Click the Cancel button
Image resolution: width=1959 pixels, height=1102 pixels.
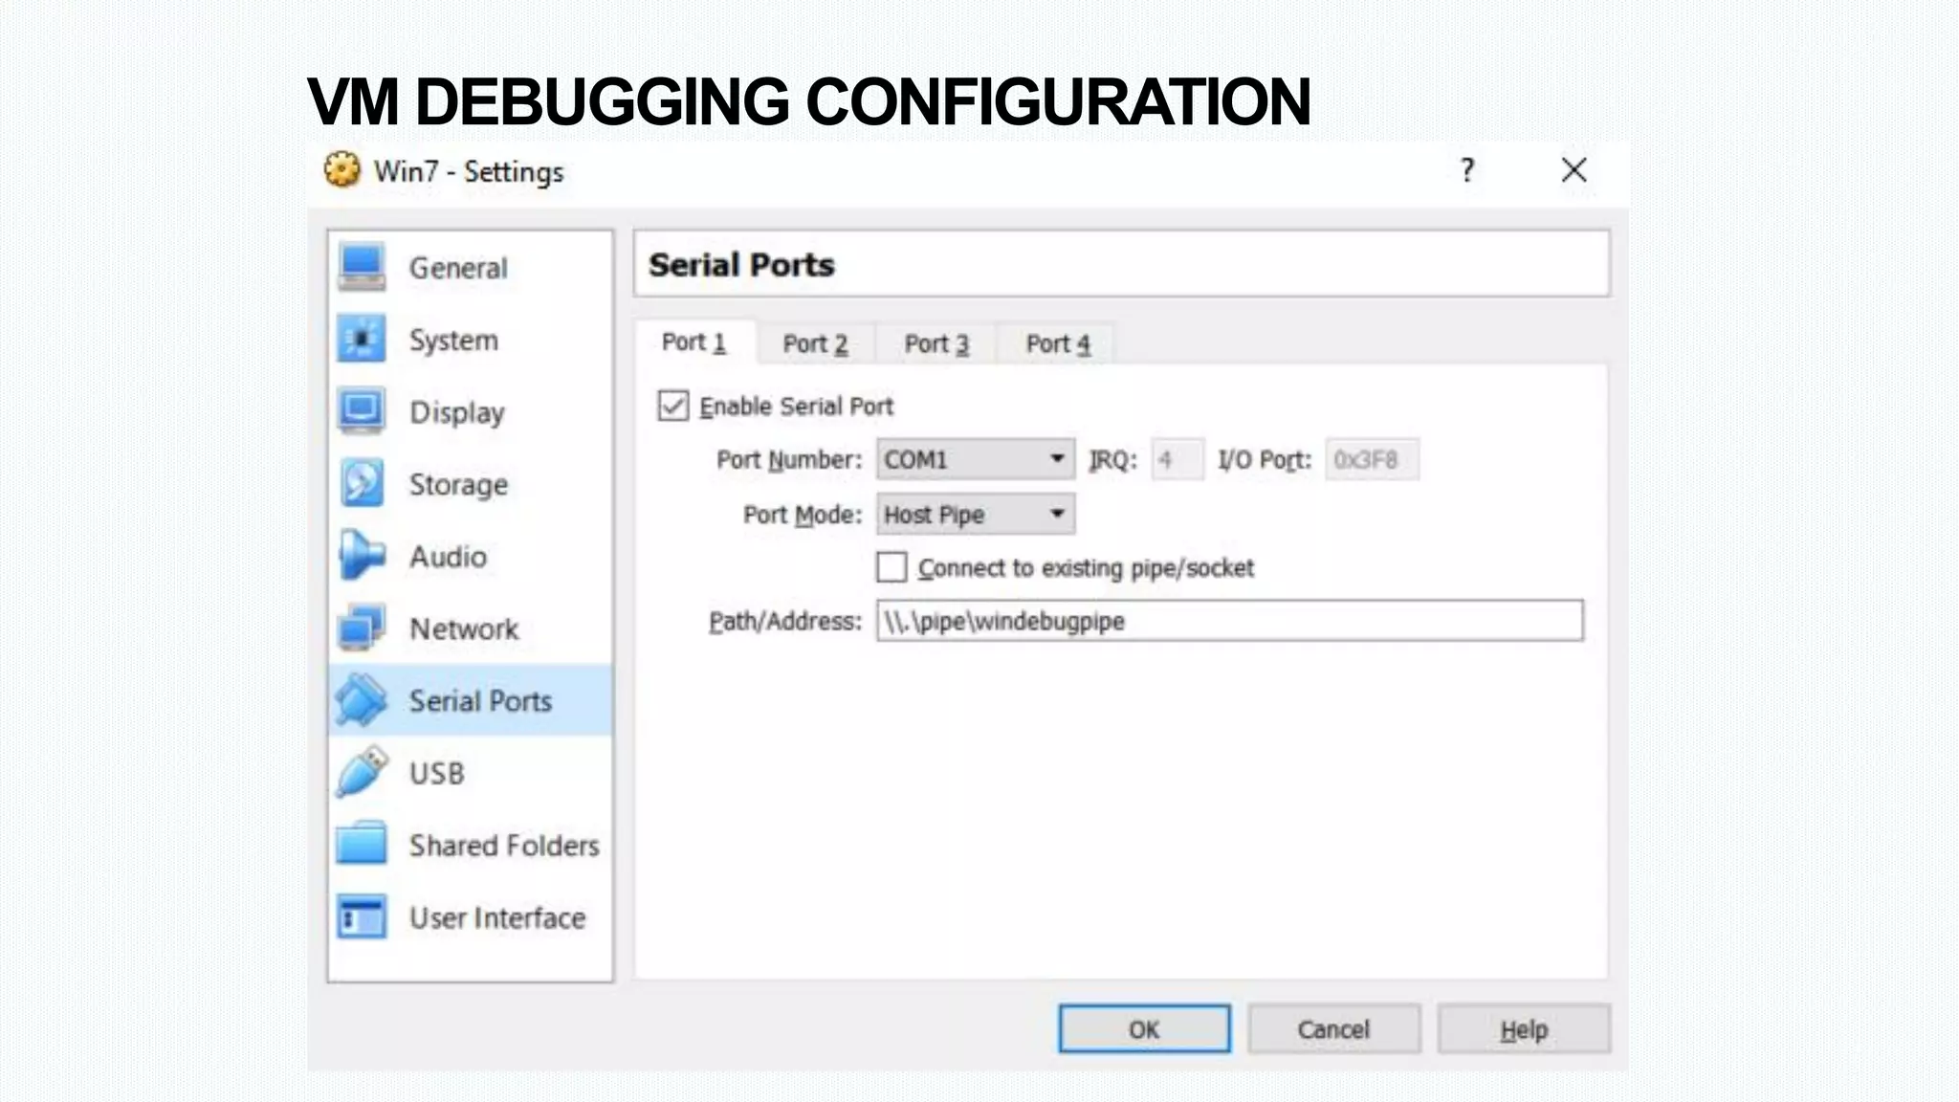(1333, 1029)
